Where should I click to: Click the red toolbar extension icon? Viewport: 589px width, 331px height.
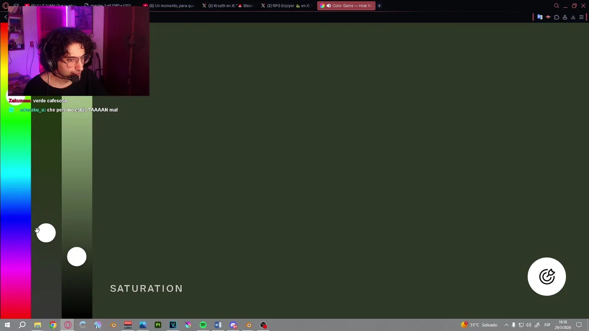[x=548, y=17]
